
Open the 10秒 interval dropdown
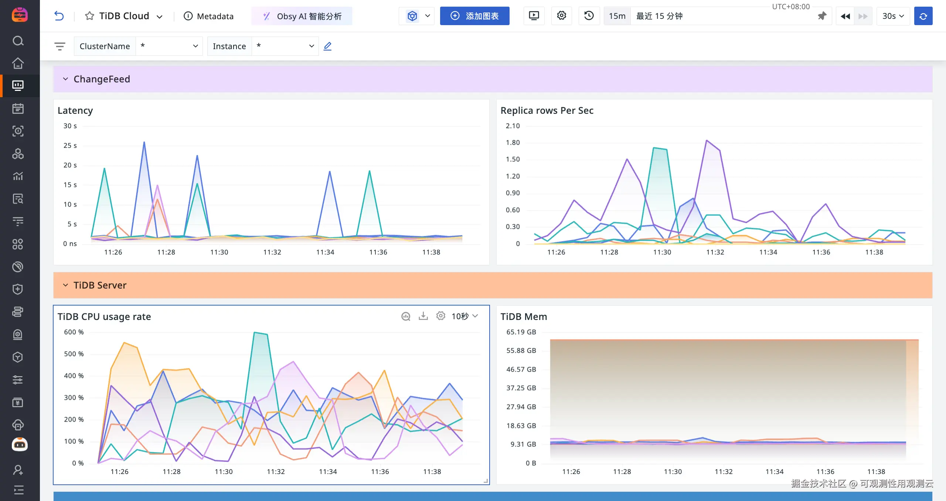pyautogui.click(x=465, y=316)
